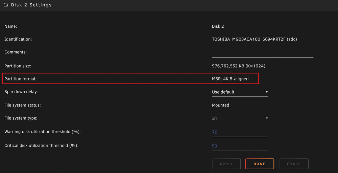Select the Disk 2 Settings header title
338x173 pixels.
coord(31,5)
